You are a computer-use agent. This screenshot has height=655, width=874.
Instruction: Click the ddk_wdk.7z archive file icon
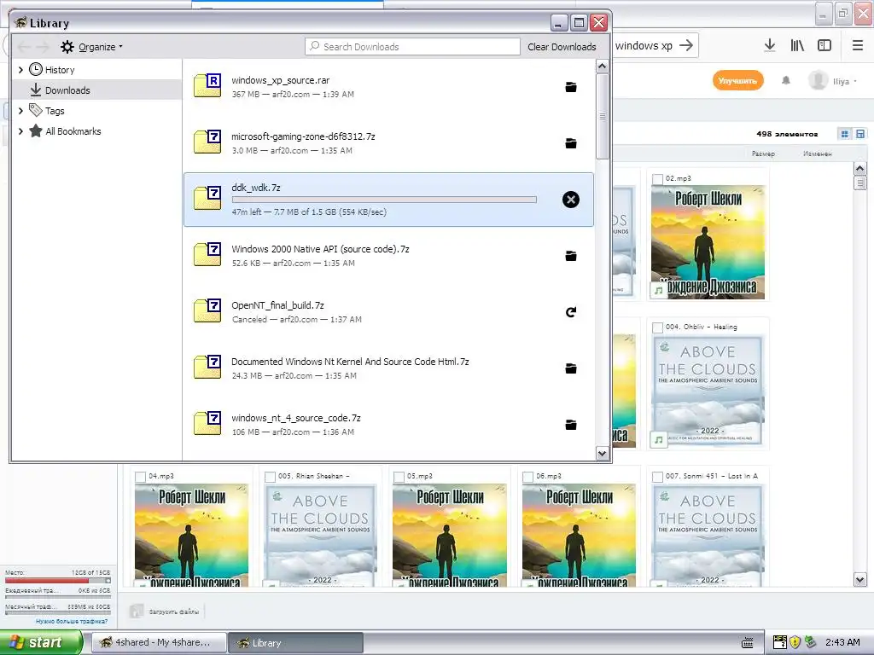[207, 198]
